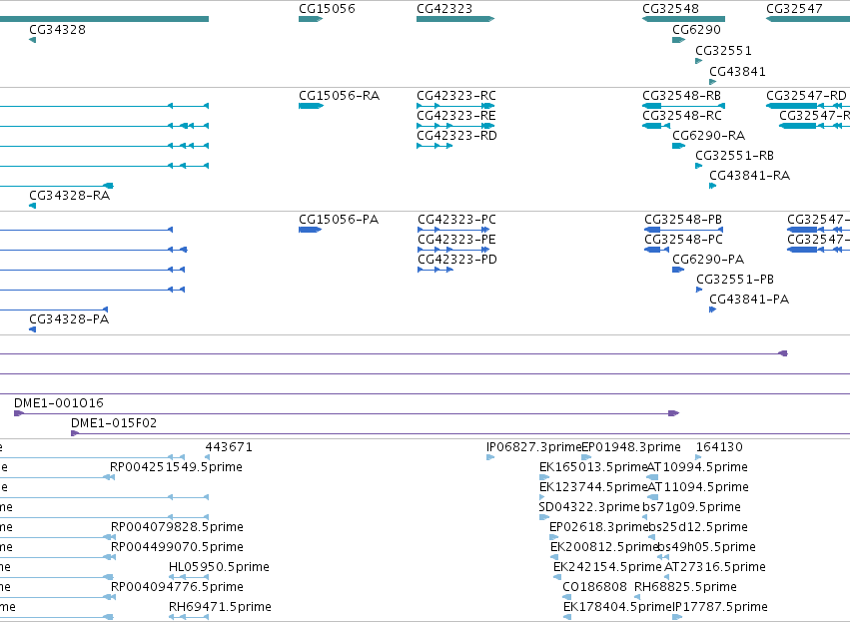Open protein CG42323-PD
This screenshot has height=622, width=850.
tap(457, 260)
